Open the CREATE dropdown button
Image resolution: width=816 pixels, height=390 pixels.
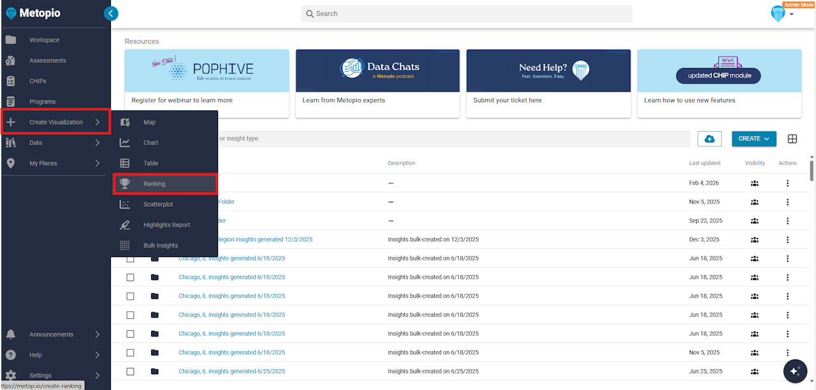click(x=754, y=139)
